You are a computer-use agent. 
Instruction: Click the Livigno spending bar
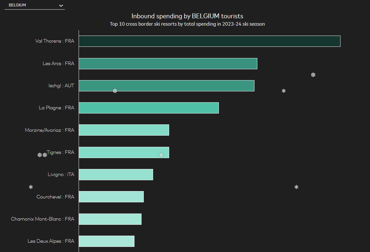tap(116, 174)
